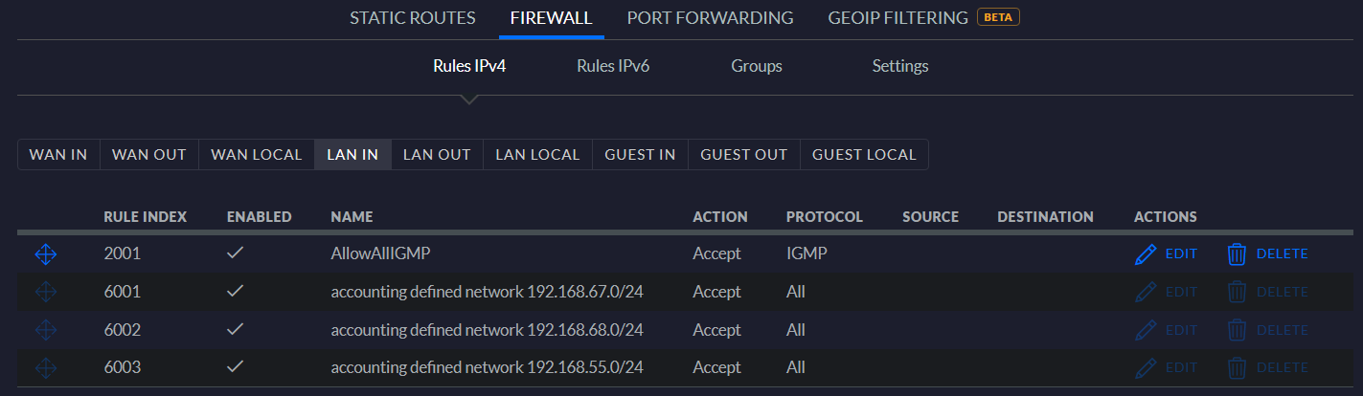Open the GeoIP Filtering beta tab
The image size is (1363, 396).
(923, 17)
